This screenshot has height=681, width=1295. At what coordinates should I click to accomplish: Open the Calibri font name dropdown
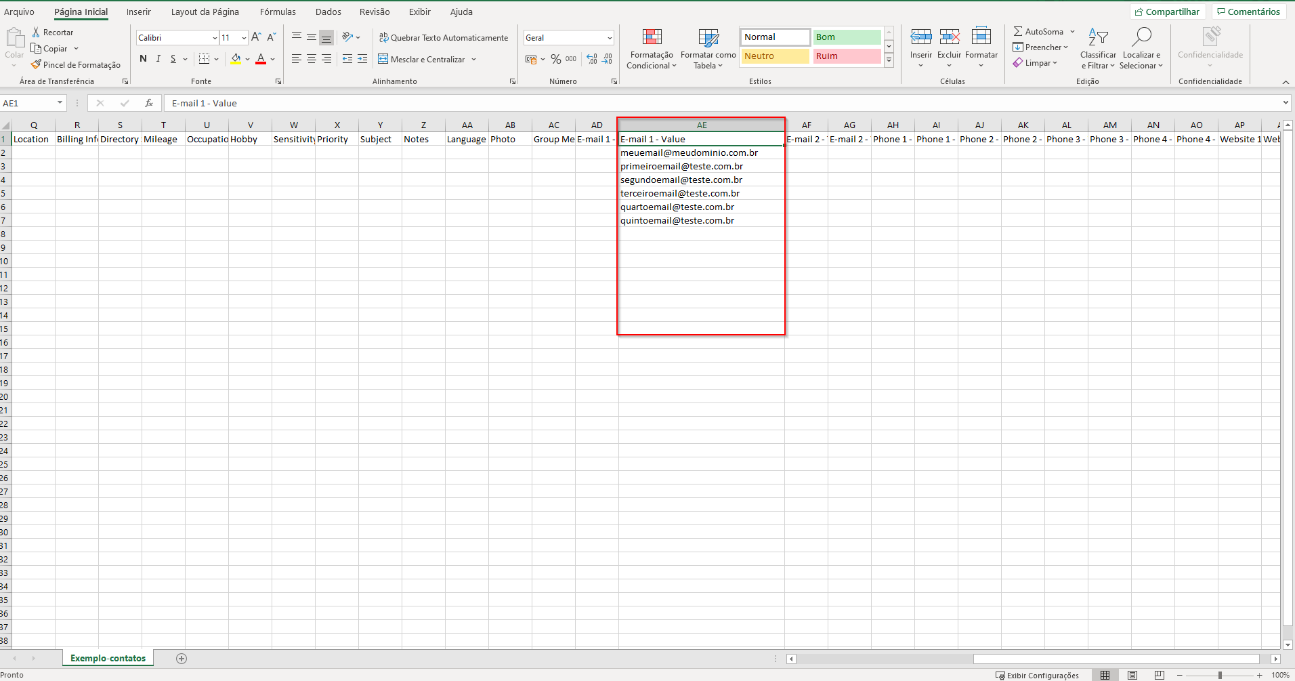coord(215,38)
